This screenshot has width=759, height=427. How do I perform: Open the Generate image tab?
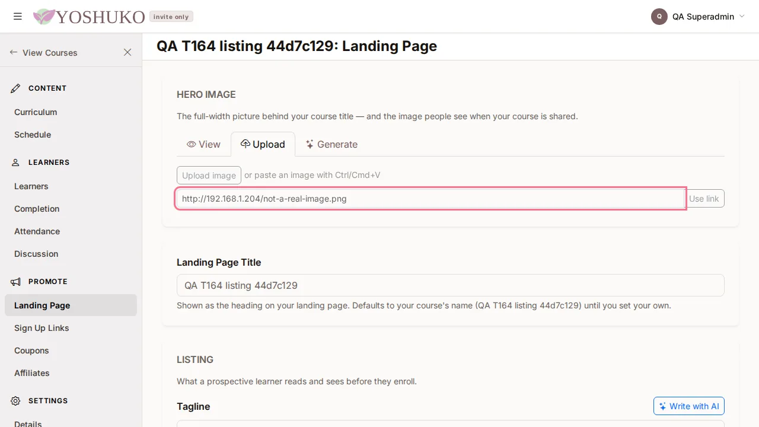point(331,144)
